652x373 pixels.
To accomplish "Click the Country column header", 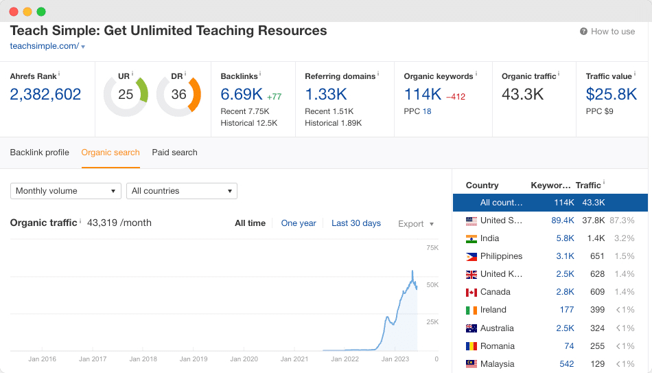I will tap(482, 185).
